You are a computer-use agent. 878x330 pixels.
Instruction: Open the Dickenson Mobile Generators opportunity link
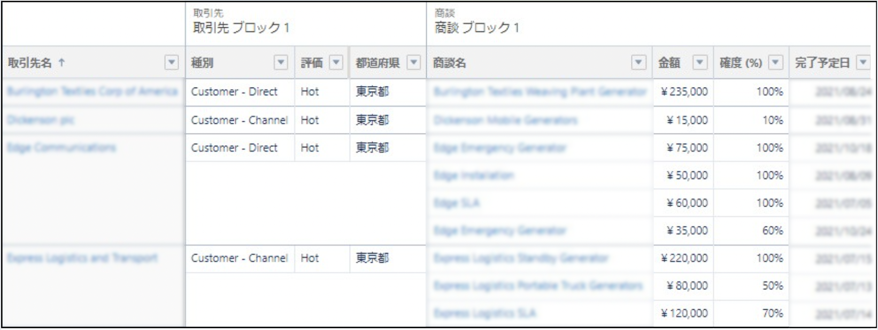[505, 120]
